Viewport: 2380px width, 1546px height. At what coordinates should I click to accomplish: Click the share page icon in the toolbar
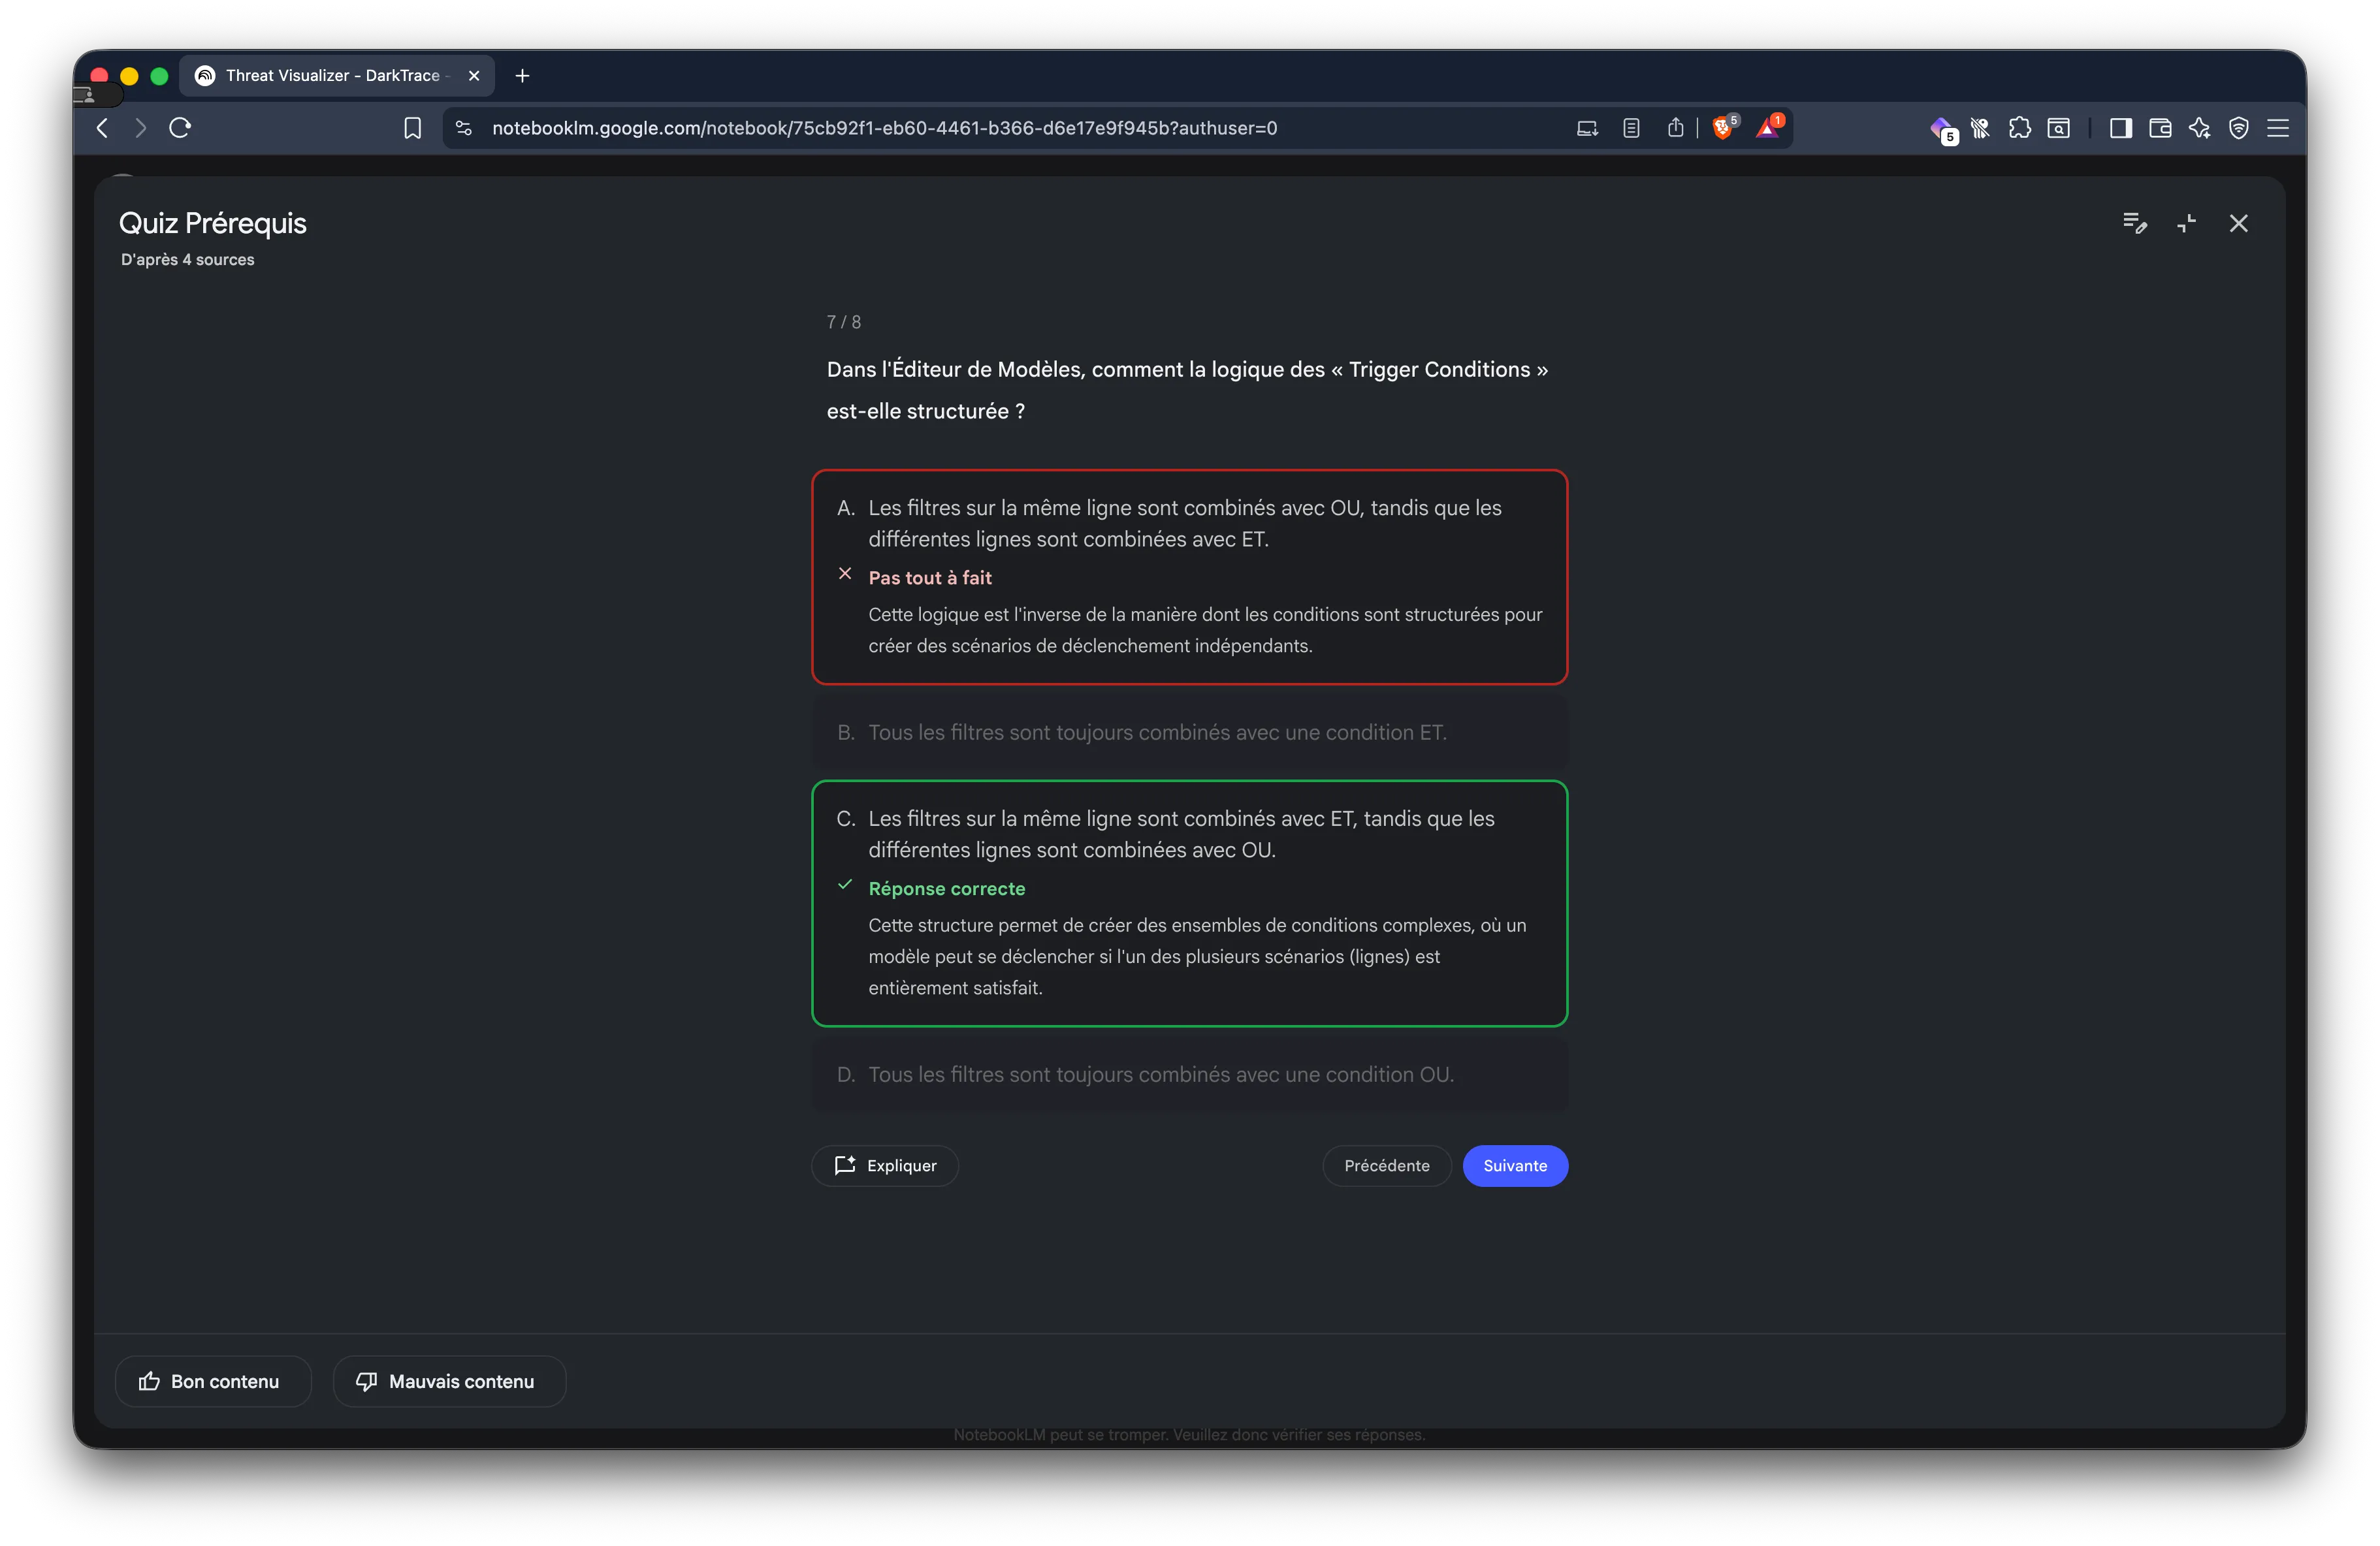pyautogui.click(x=1676, y=128)
